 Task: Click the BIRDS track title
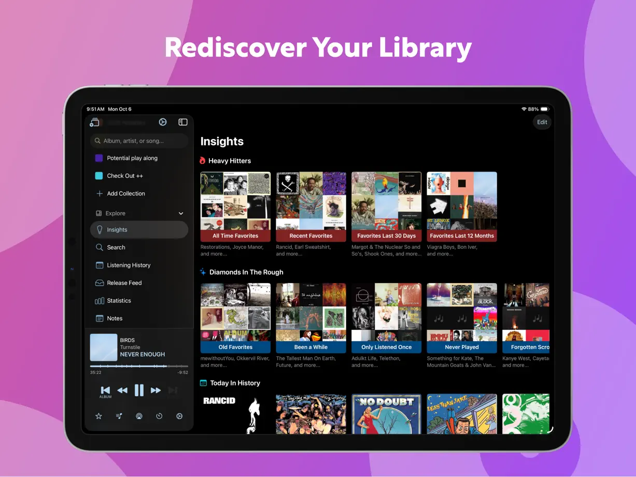pos(128,340)
